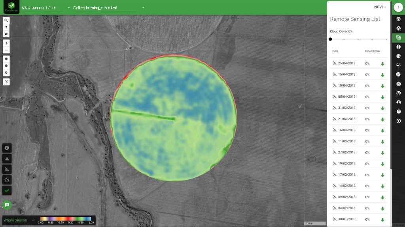
Task: Open the trend line analytics icon
Action: click(x=399, y=74)
